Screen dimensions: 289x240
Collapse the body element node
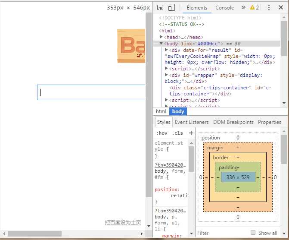click(x=161, y=44)
